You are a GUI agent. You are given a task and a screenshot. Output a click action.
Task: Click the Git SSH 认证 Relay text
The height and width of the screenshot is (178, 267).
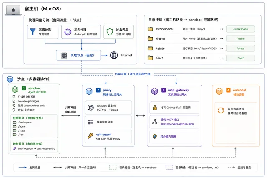click(108, 139)
